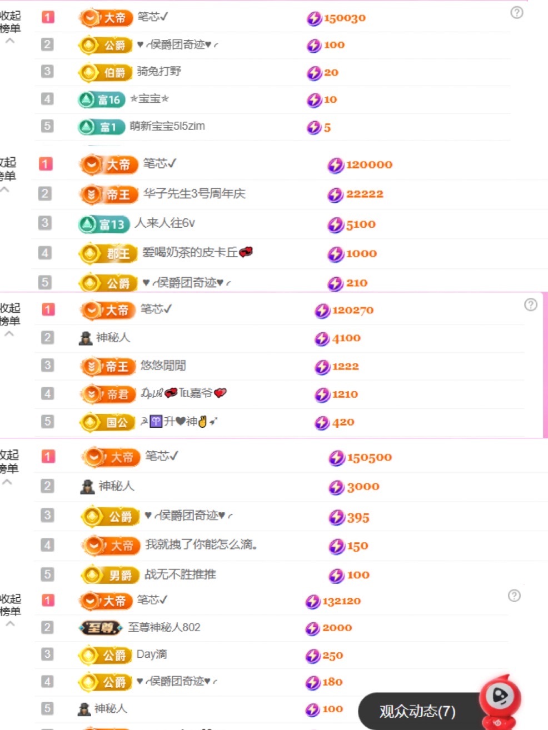This screenshot has width=548, height=730.
Task: Tap the red mascot icon
Action: pyautogui.click(x=499, y=698)
